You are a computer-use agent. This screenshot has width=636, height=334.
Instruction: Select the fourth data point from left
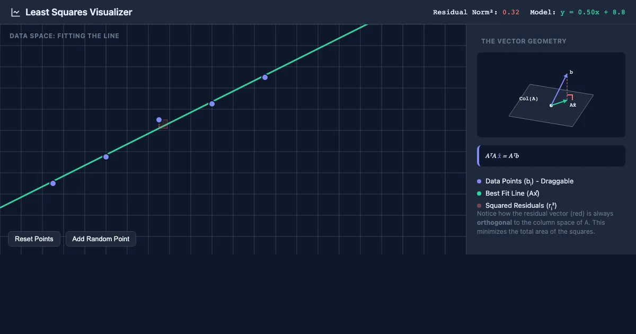click(x=212, y=104)
